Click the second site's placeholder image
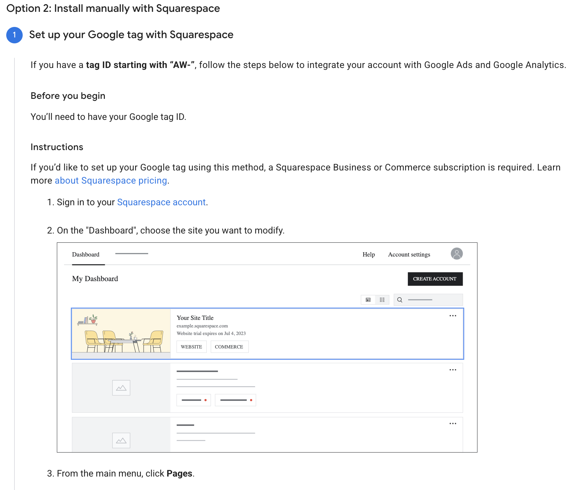This screenshot has height=490, width=579. coord(121,388)
